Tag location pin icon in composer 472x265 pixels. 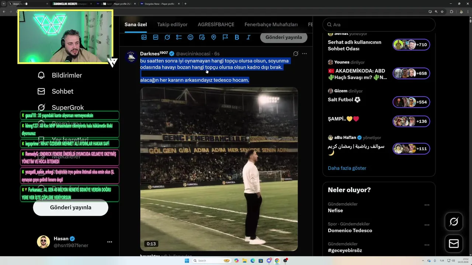214,37
